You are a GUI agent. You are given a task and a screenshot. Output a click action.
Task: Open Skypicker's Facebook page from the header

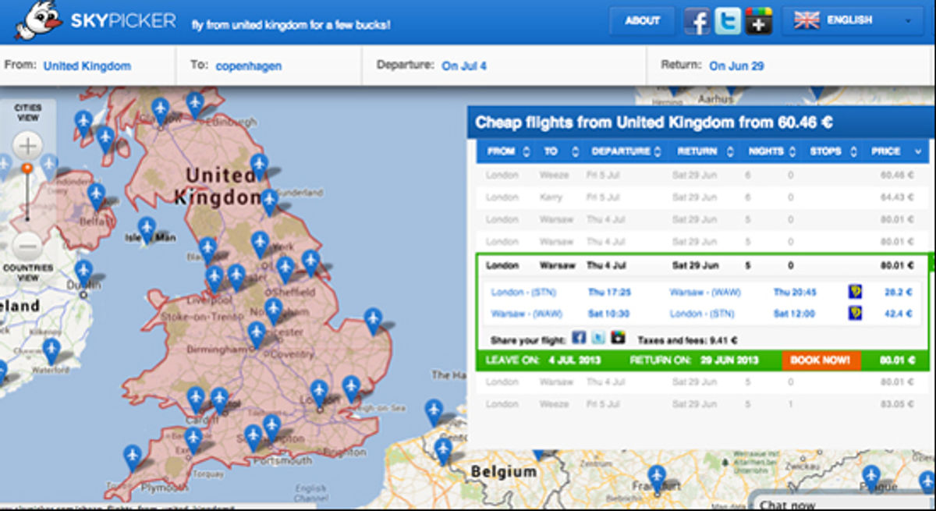[x=698, y=21]
